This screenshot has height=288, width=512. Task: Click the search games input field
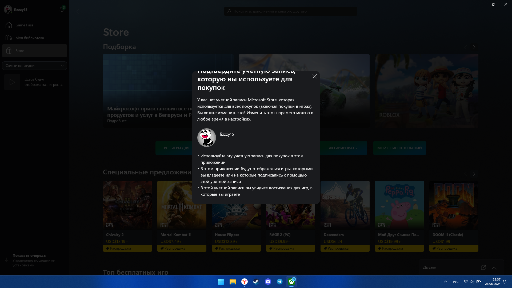coord(291,11)
